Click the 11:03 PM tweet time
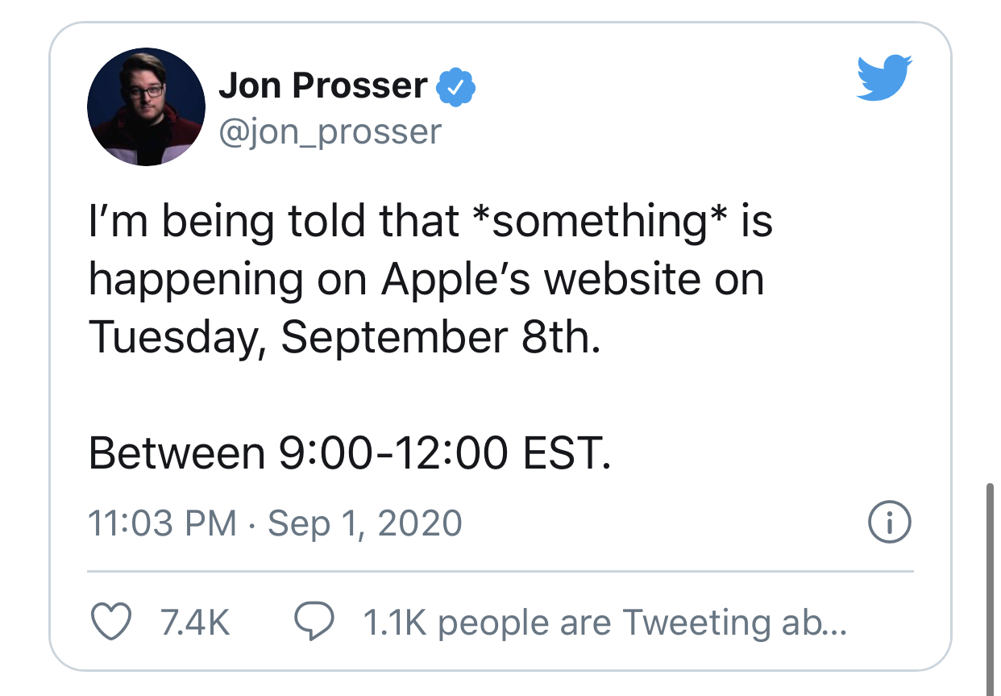Image resolution: width=1001 pixels, height=696 pixels. [162, 523]
